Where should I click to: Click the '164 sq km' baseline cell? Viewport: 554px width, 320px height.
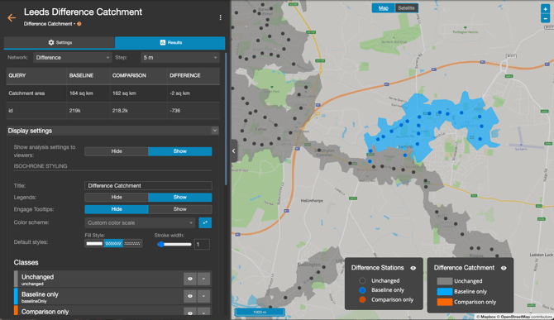(x=81, y=93)
